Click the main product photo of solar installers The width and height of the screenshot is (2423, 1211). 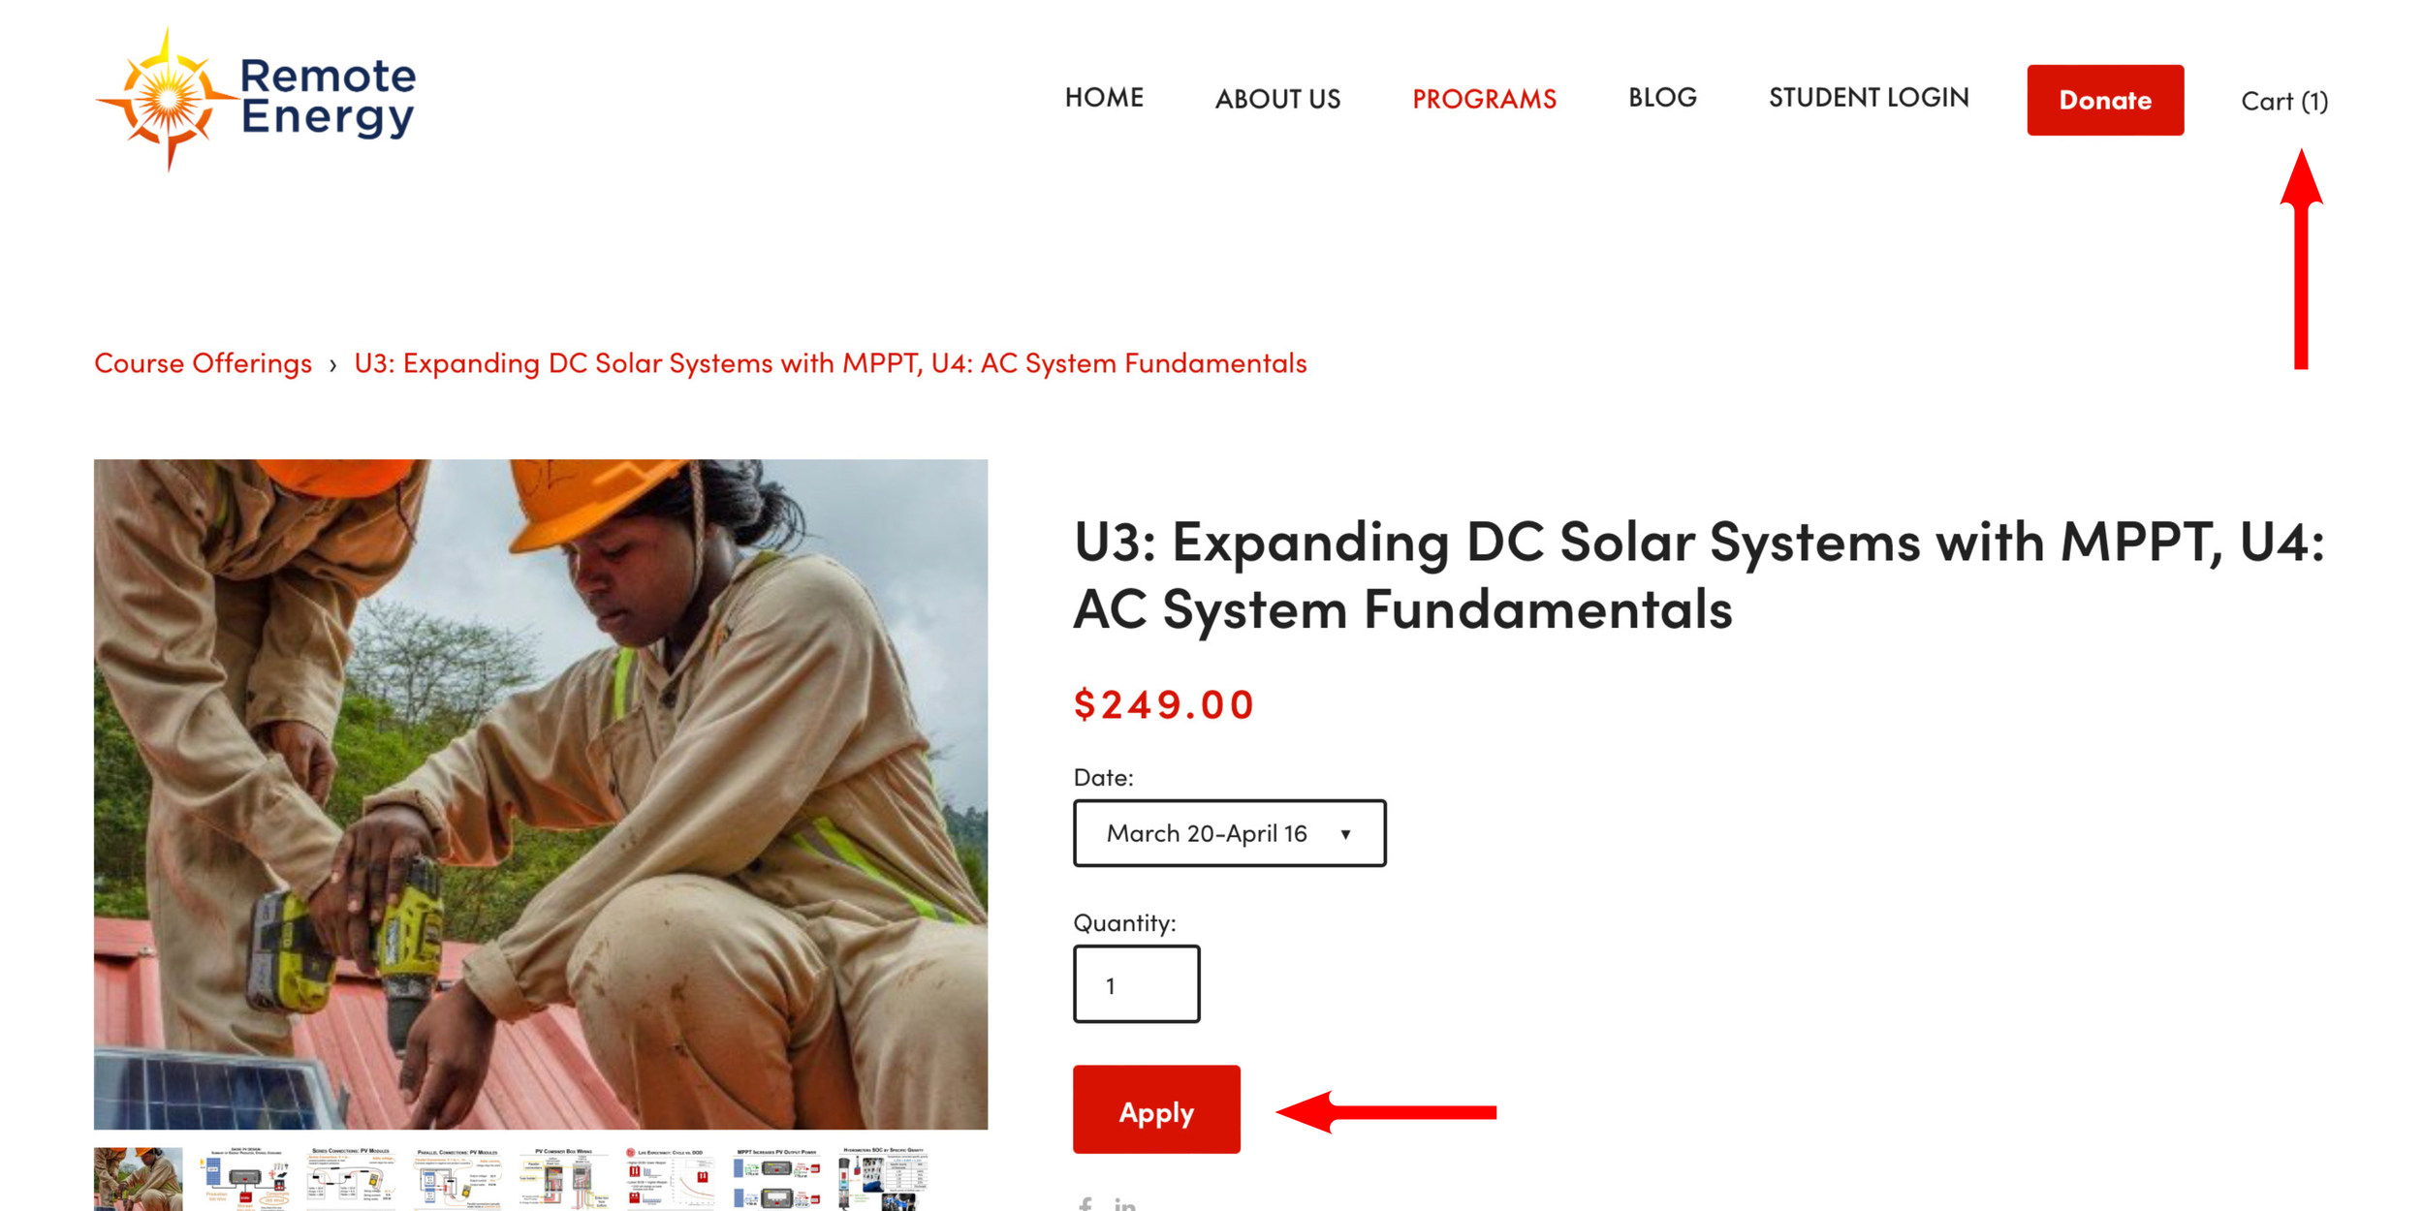(541, 794)
